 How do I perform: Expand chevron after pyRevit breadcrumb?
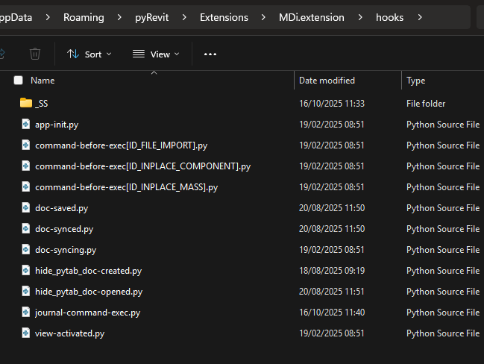point(184,17)
